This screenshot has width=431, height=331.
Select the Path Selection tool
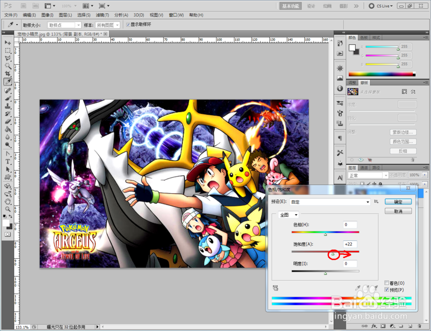click(x=8, y=169)
